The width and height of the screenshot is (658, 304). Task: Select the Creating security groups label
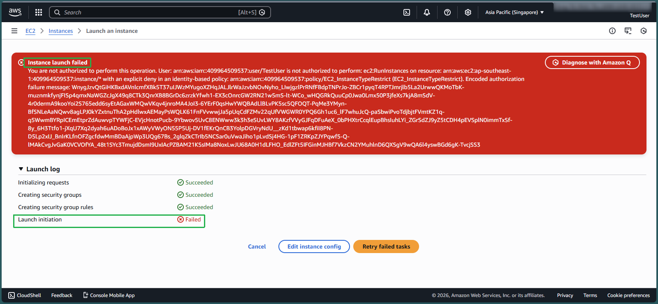tap(50, 195)
